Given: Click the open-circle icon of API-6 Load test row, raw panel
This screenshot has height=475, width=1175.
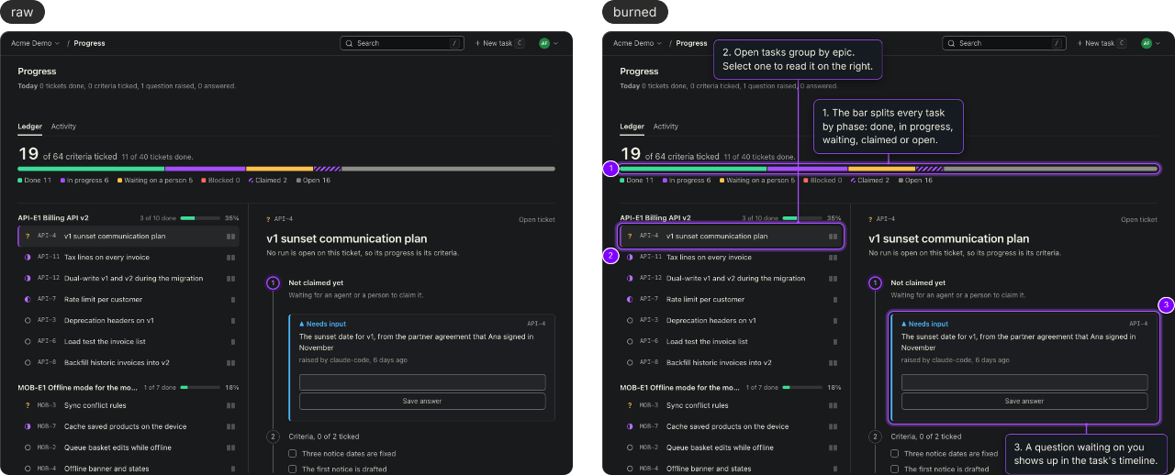Looking at the screenshot, I should coord(27,342).
